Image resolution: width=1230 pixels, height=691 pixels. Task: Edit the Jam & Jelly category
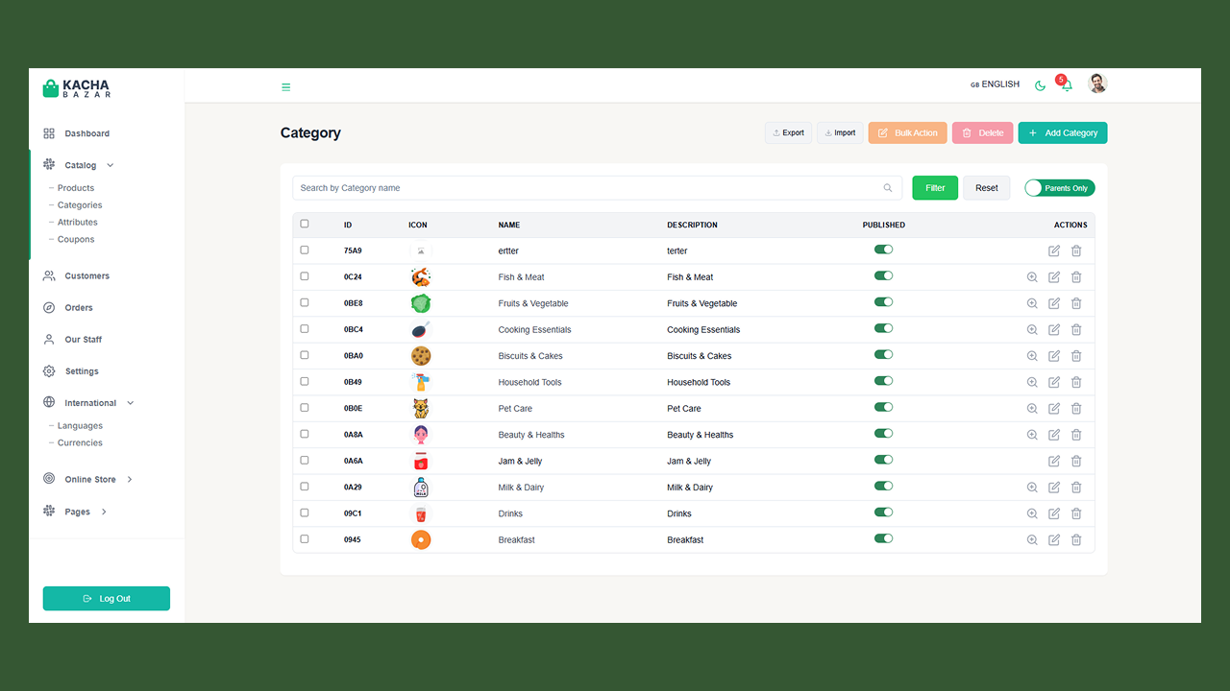click(x=1054, y=461)
